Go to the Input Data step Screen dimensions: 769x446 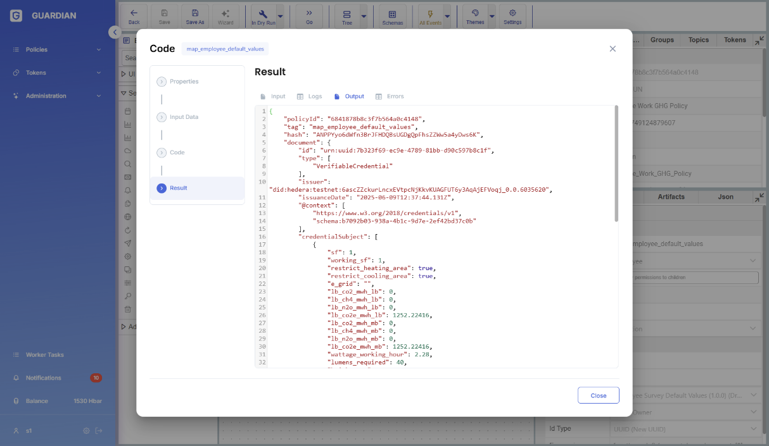(x=184, y=117)
